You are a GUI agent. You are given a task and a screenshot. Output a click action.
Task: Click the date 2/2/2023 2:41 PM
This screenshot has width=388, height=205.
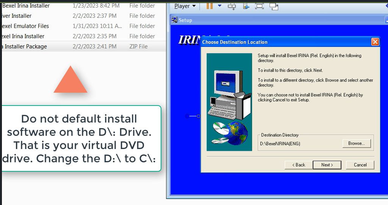(94, 47)
